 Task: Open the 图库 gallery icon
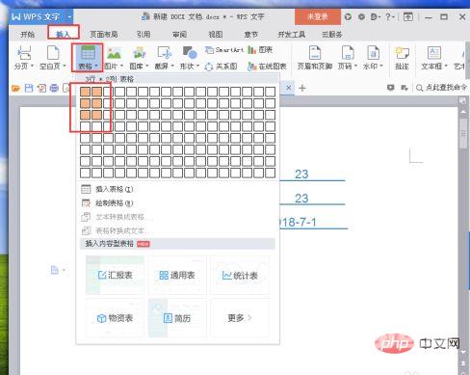pyautogui.click(x=139, y=53)
